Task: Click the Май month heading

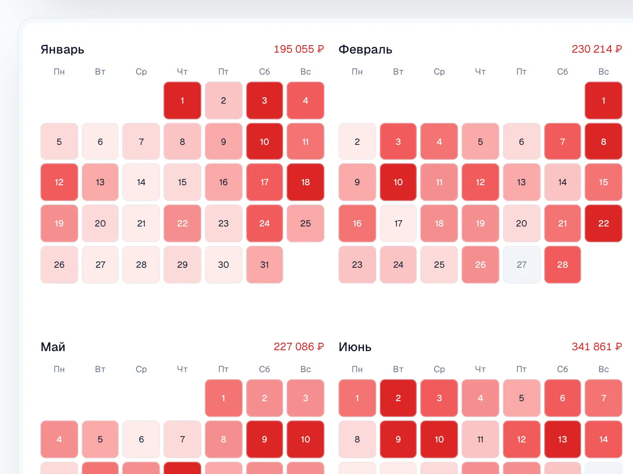Action: 53,347
